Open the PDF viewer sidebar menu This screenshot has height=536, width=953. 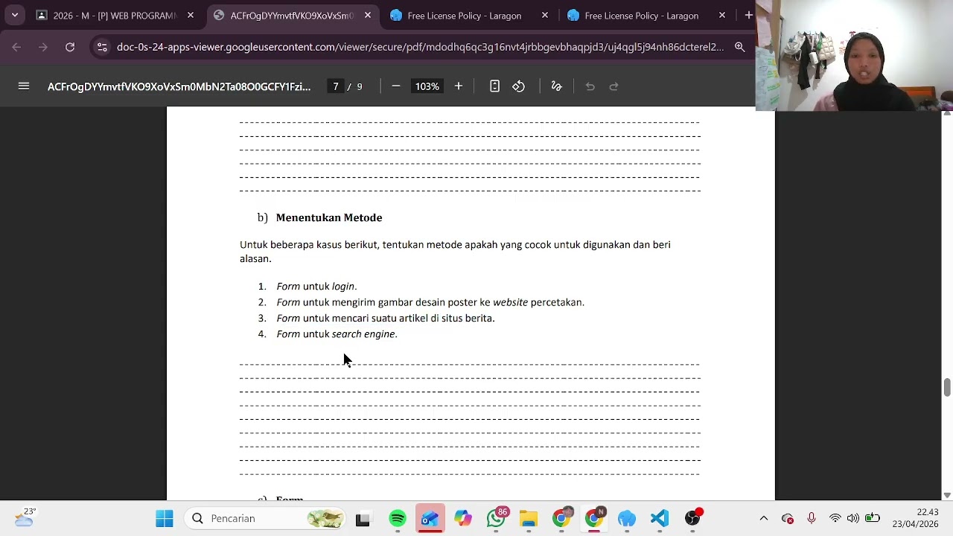tap(24, 86)
